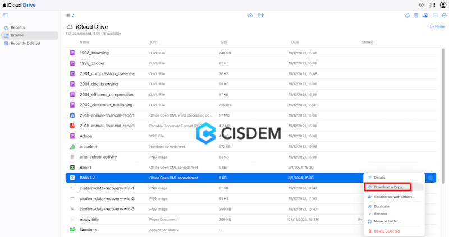Select Move to Folder menu entry
This screenshot has width=449, height=237.
[387, 221]
